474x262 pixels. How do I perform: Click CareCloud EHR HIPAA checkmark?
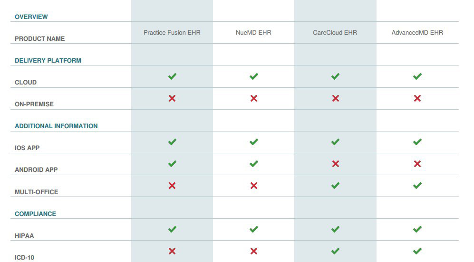[335, 229]
